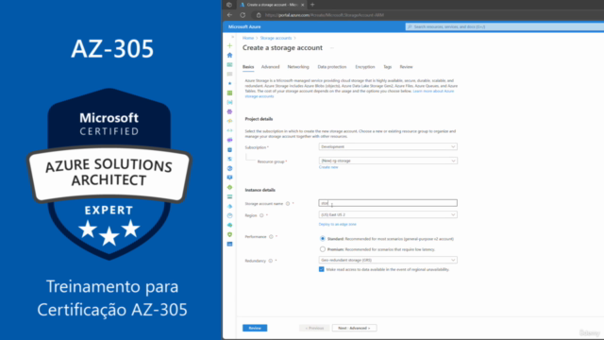This screenshot has width=604, height=340.
Task: Click the yellow lightning Function App icon
Action: tap(230, 121)
